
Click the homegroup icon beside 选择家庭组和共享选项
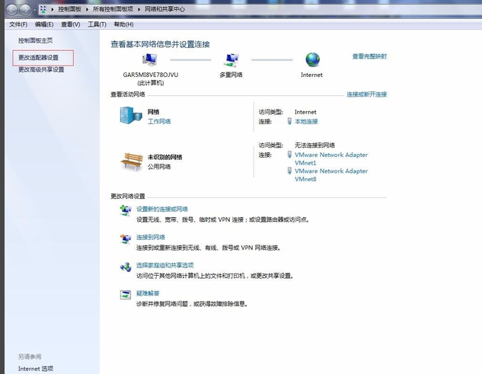[x=126, y=267]
